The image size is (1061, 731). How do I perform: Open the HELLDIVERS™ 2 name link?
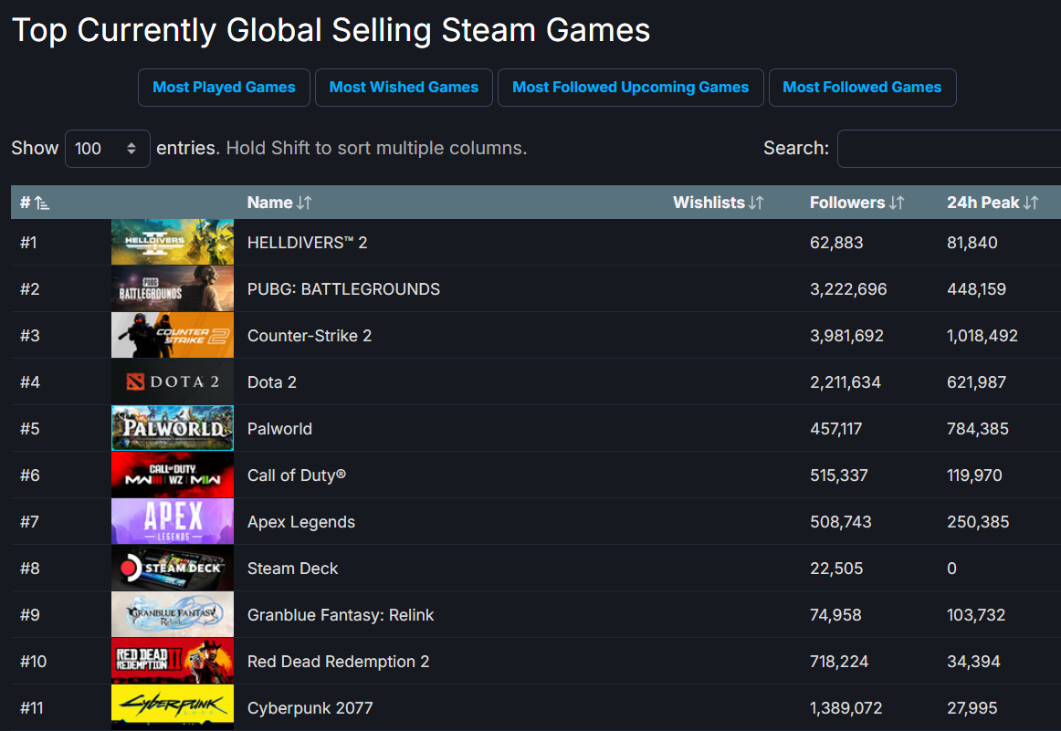click(x=307, y=243)
